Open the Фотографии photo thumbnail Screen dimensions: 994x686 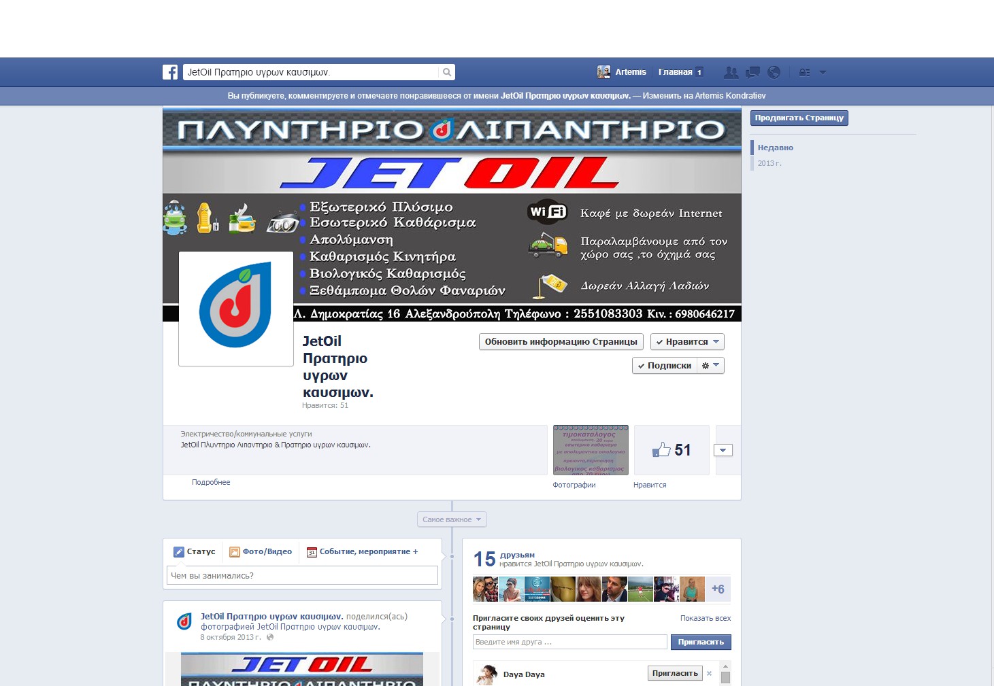click(x=591, y=450)
